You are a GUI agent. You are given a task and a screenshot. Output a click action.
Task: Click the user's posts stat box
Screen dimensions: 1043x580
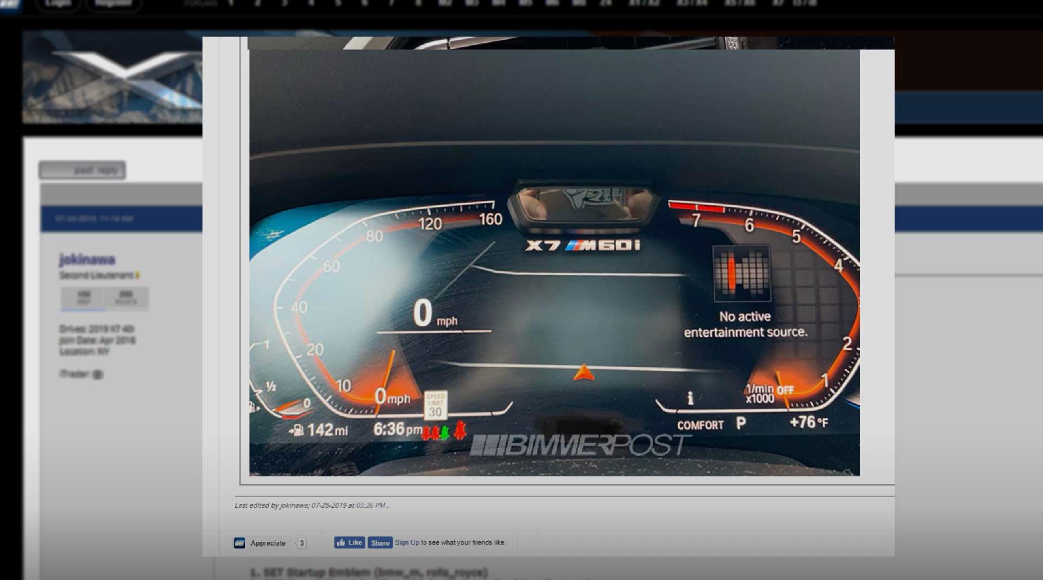(126, 297)
